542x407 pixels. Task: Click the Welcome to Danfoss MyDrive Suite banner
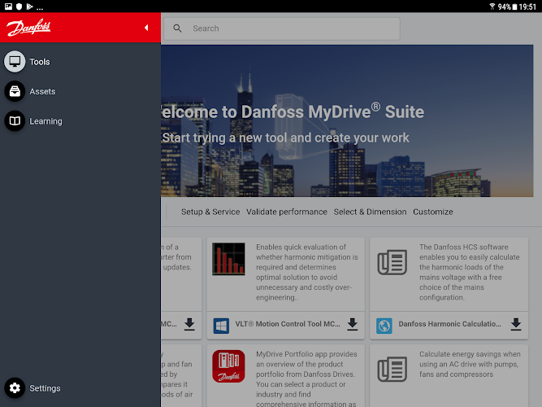[x=347, y=120]
